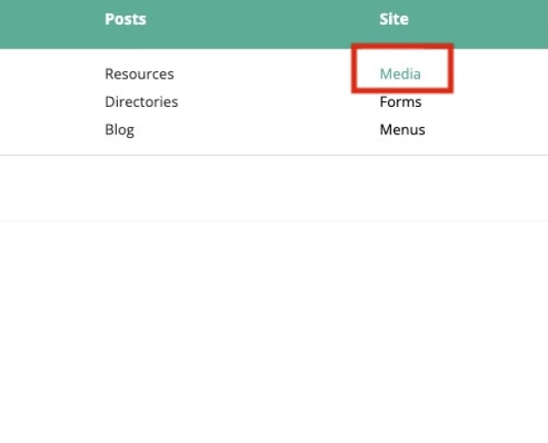Image resolution: width=548 pixels, height=443 pixels.
Task: Click the green Posts heading text
Action: coord(125,19)
